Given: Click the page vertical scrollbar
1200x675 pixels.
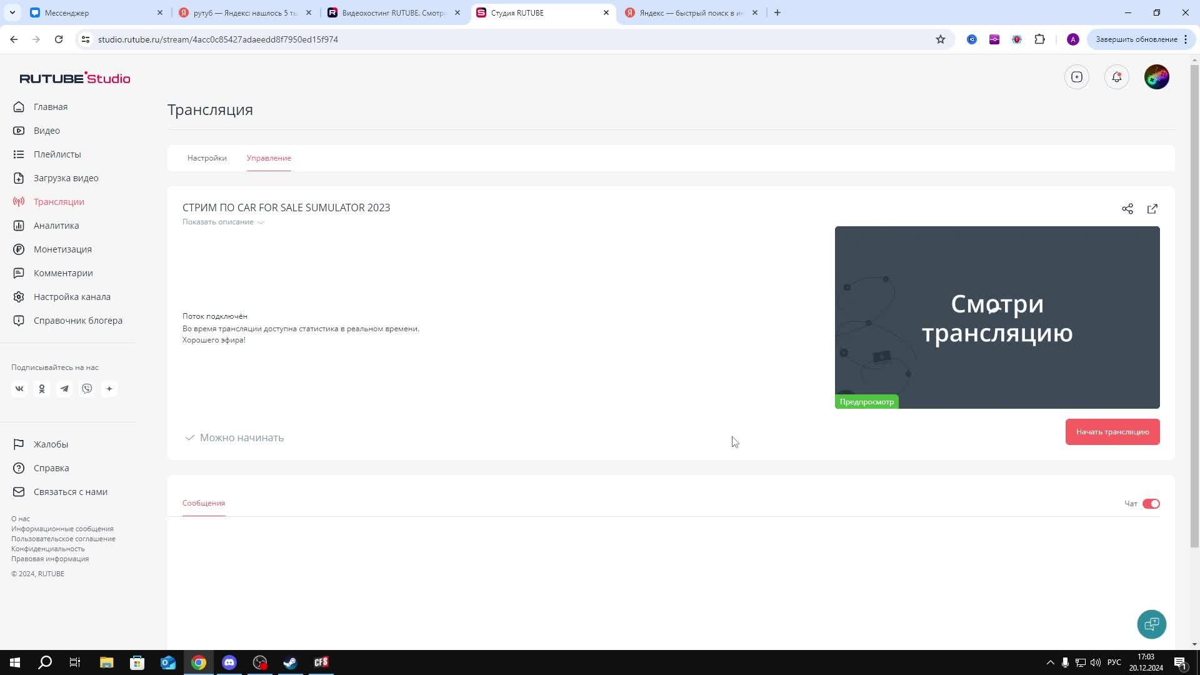Looking at the screenshot, I should (x=1195, y=305).
